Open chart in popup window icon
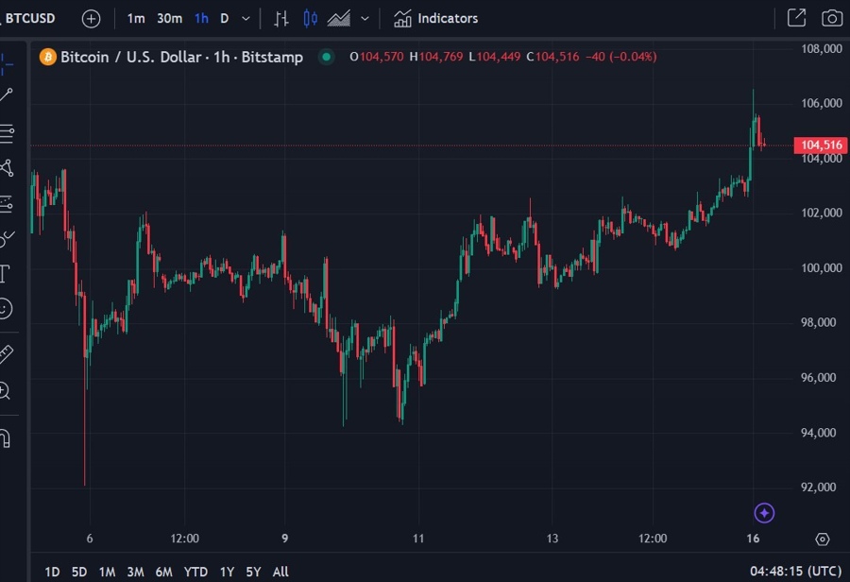This screenshot has height=582, width=850. coord(796,18)
